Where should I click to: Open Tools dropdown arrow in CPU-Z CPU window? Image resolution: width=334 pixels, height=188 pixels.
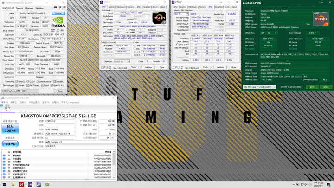click(140, 67)
